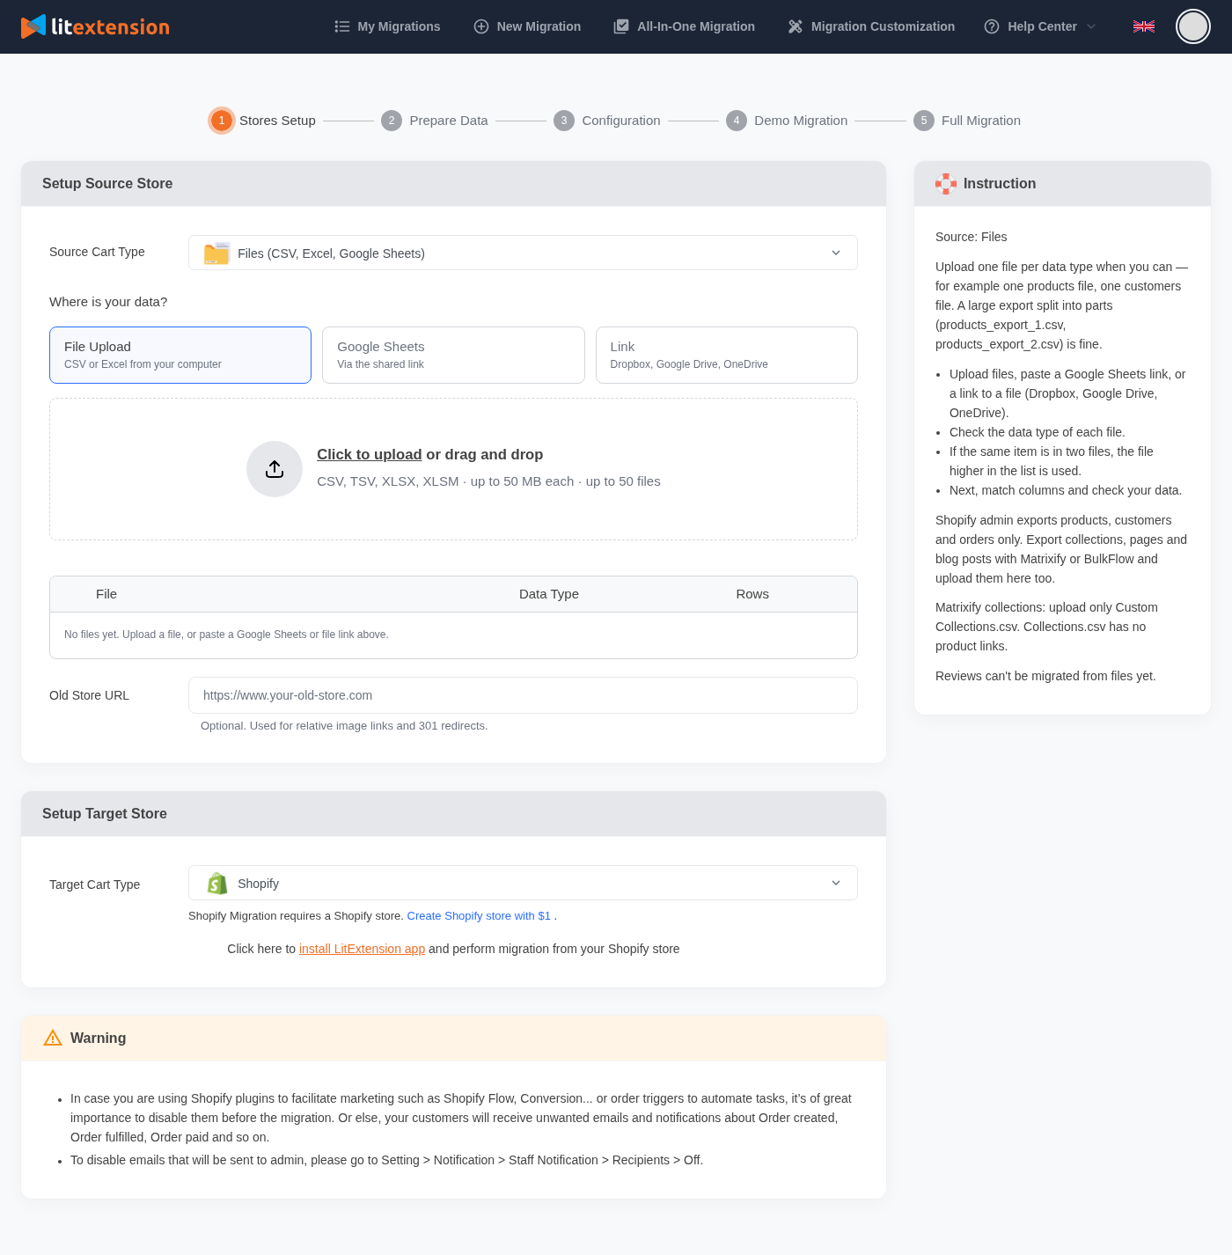1232x1255 pixels.
Task: Click the 'Where is your data?' label
Action: (108, 302)
